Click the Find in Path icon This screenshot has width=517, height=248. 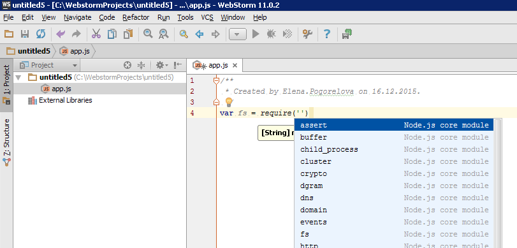(184, 34)
